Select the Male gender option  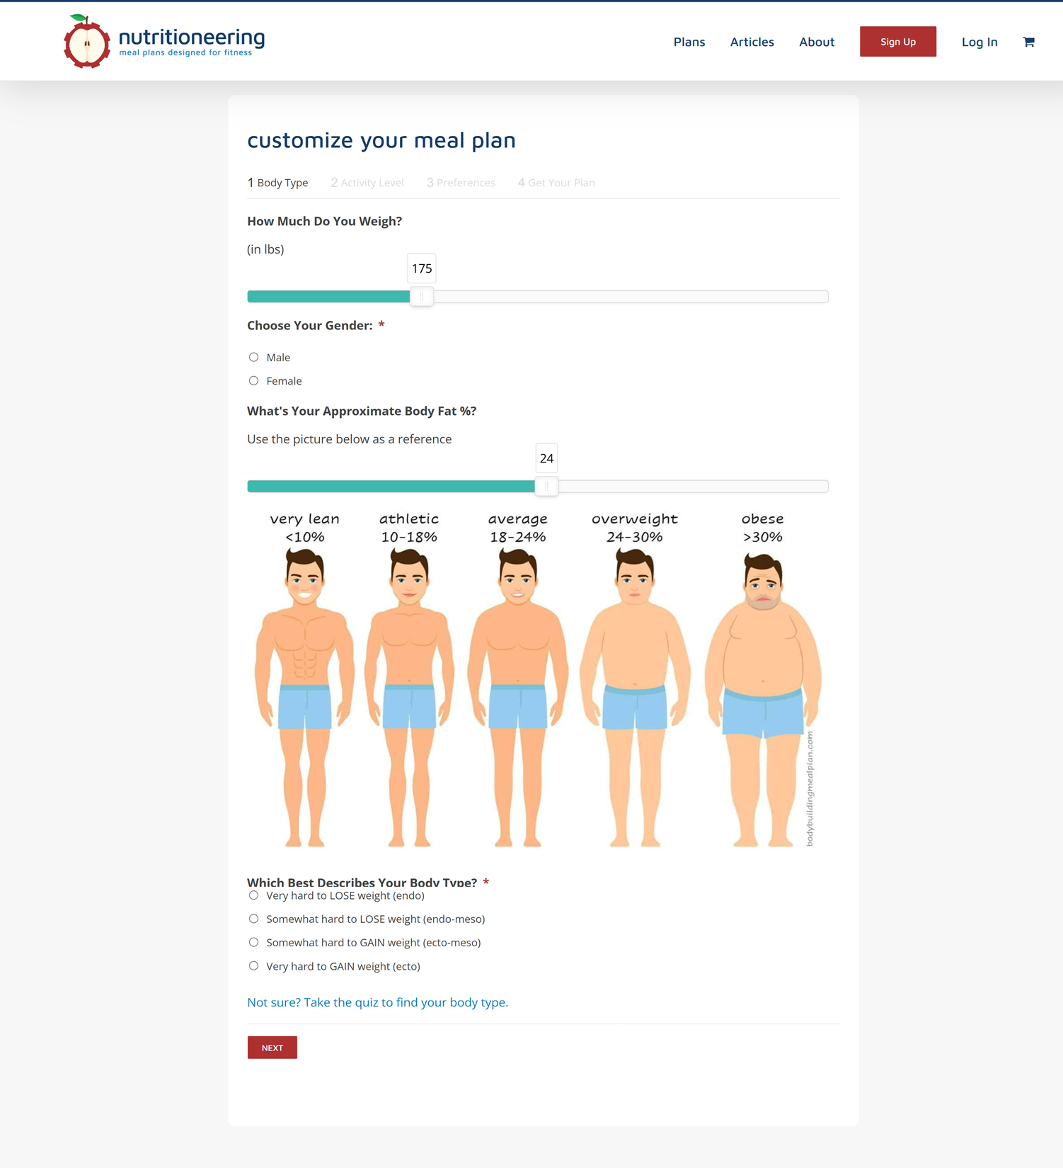point(253,357)
